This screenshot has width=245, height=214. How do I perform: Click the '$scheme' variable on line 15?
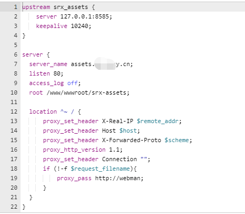pos(177,140)
